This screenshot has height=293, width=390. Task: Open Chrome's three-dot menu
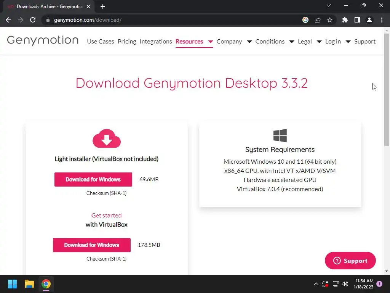382,20
